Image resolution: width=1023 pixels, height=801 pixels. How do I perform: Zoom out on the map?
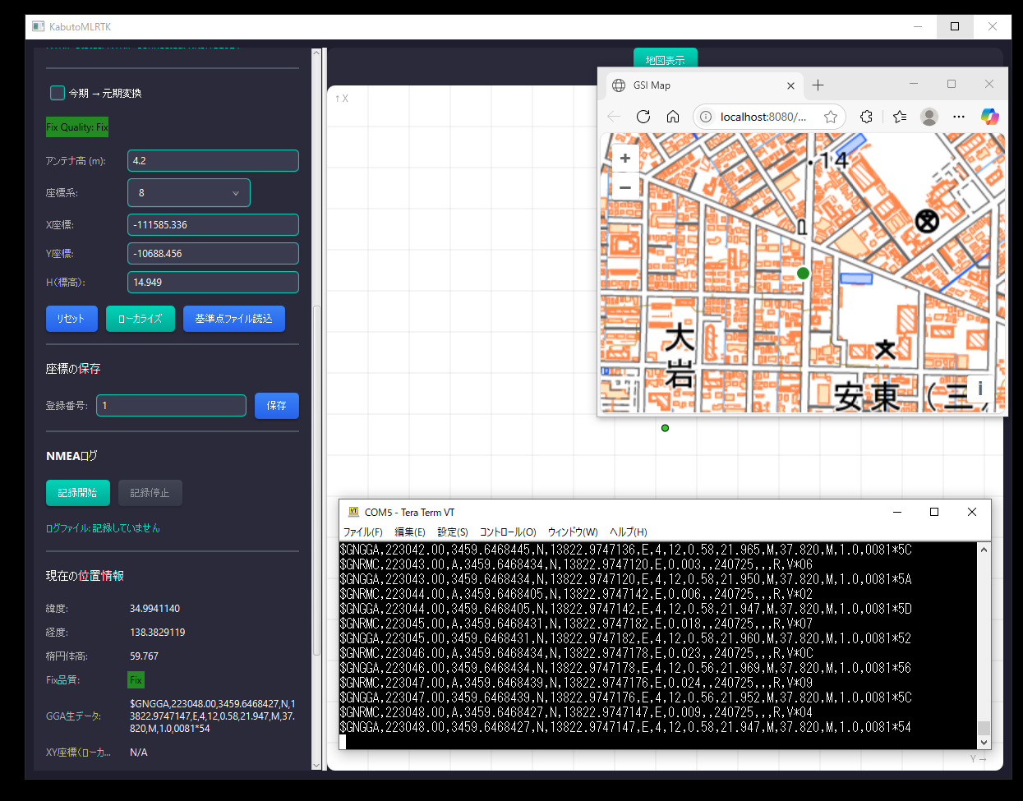pyautogui.click(x=625, y=187)
